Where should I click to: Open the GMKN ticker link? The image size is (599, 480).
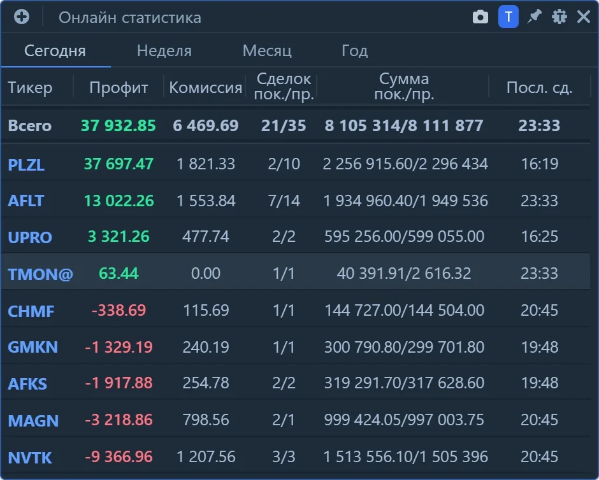(33, 347)
